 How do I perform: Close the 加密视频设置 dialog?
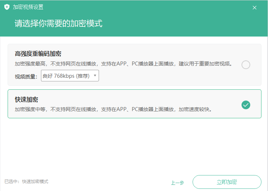255,8
